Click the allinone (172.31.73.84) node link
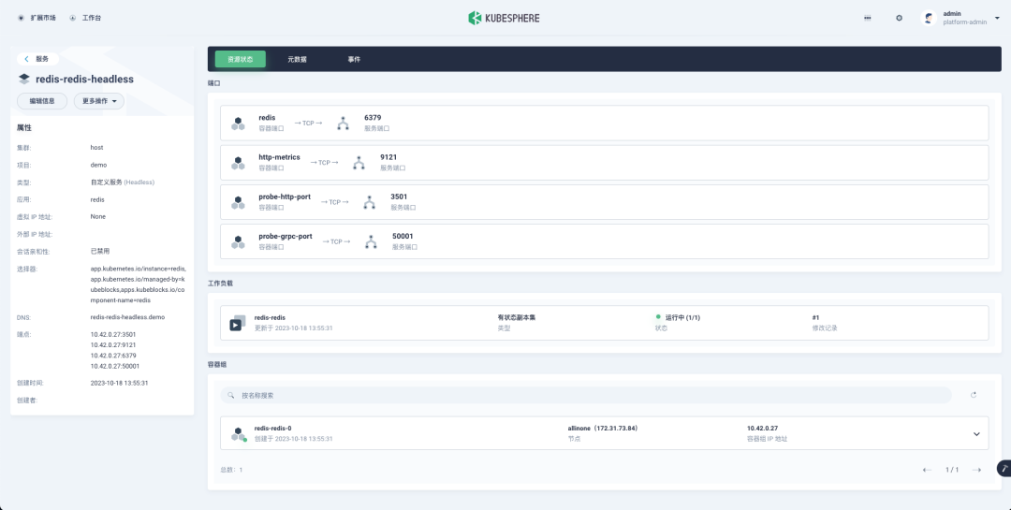 pos(602,428)
